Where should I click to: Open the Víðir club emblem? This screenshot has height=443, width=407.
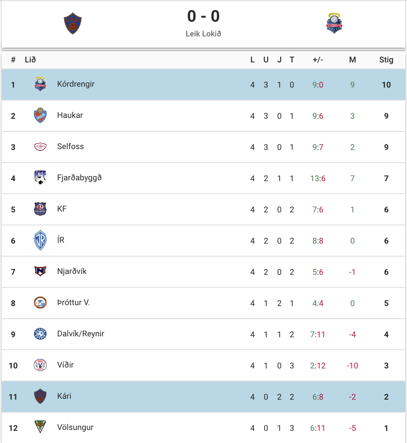[40, 365]
